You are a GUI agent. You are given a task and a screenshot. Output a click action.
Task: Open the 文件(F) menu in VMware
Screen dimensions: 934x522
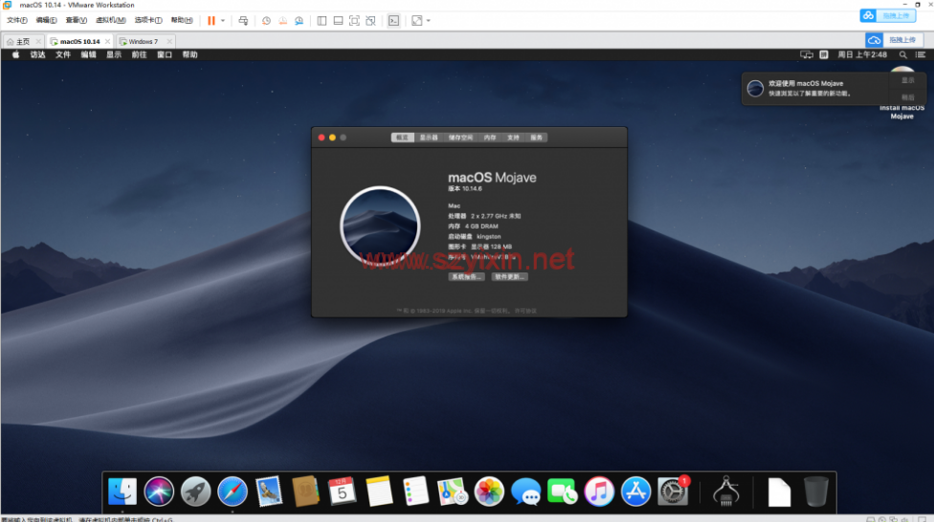click(x=16, y=20)
